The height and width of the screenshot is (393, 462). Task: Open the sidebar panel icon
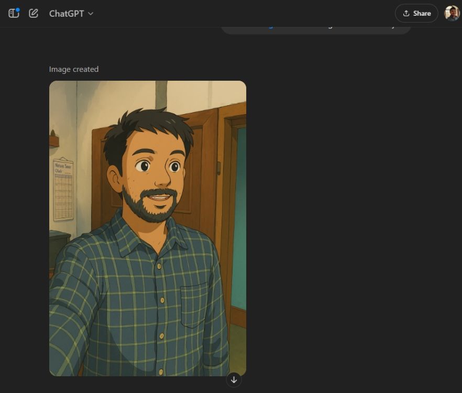14,13
